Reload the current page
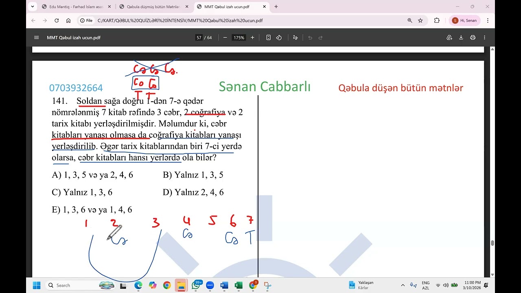 57,20
